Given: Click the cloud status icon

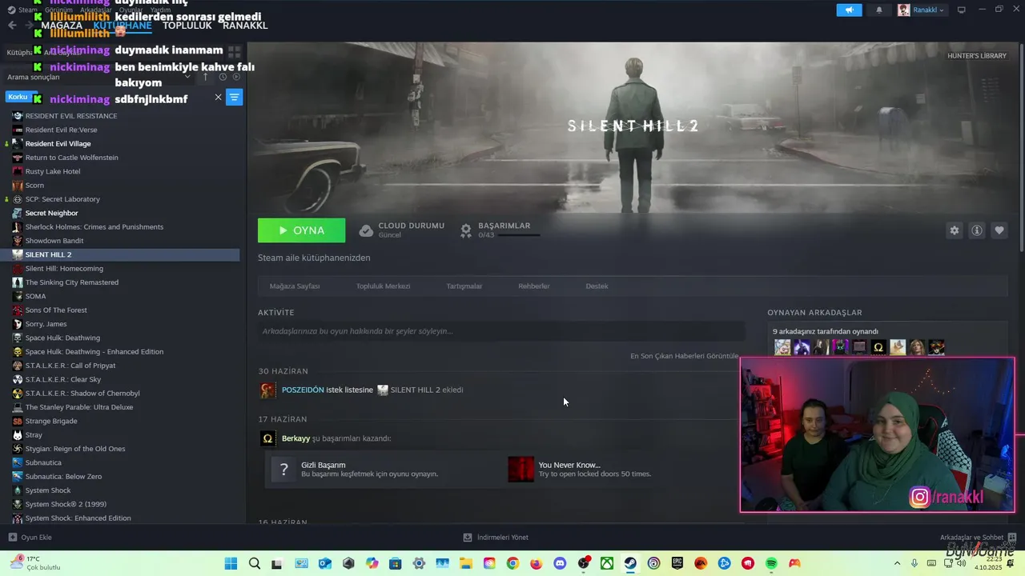Looking at the screenshot, I should (366, 230).
